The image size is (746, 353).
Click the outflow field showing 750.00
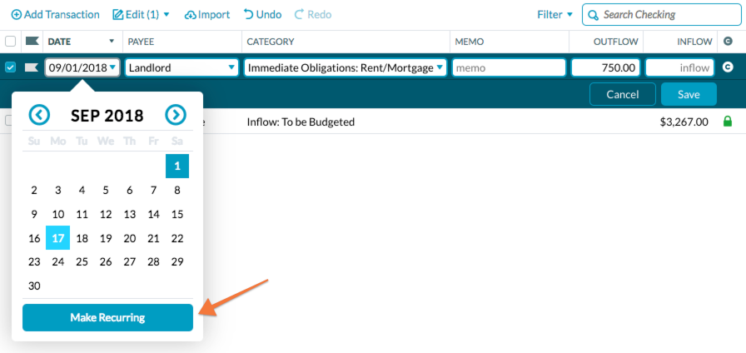[x=605, y=67]
